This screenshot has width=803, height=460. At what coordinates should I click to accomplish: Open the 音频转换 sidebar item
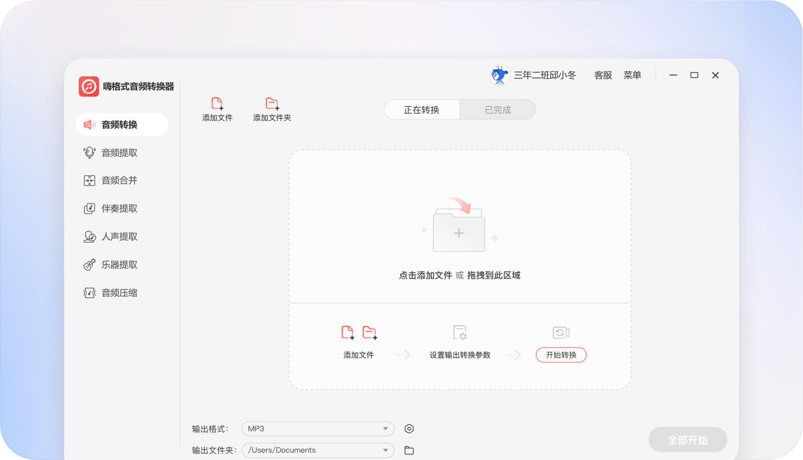point(122,125)
